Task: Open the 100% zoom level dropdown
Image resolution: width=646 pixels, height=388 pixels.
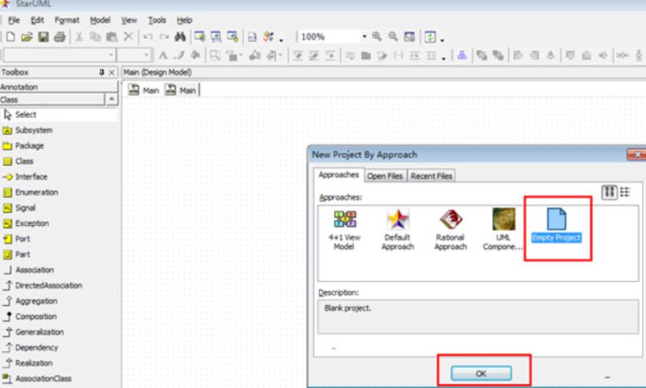Action: click(364, 37)
